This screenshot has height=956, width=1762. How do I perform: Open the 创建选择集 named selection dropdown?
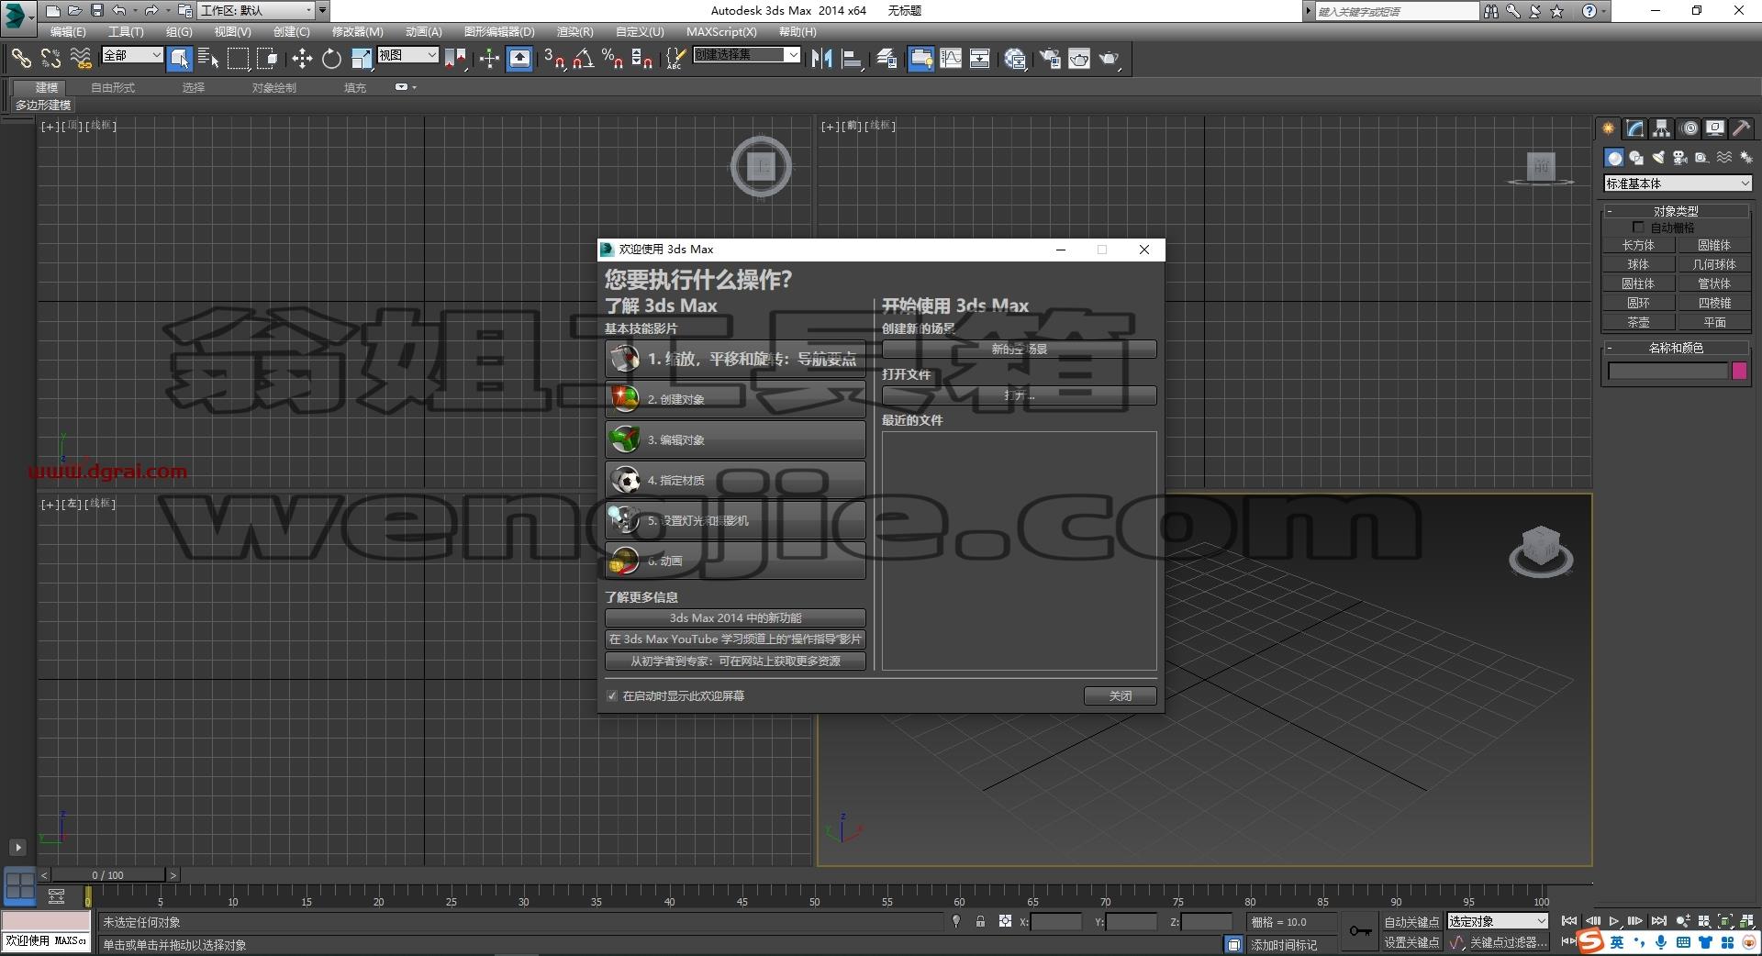[746, 55]
